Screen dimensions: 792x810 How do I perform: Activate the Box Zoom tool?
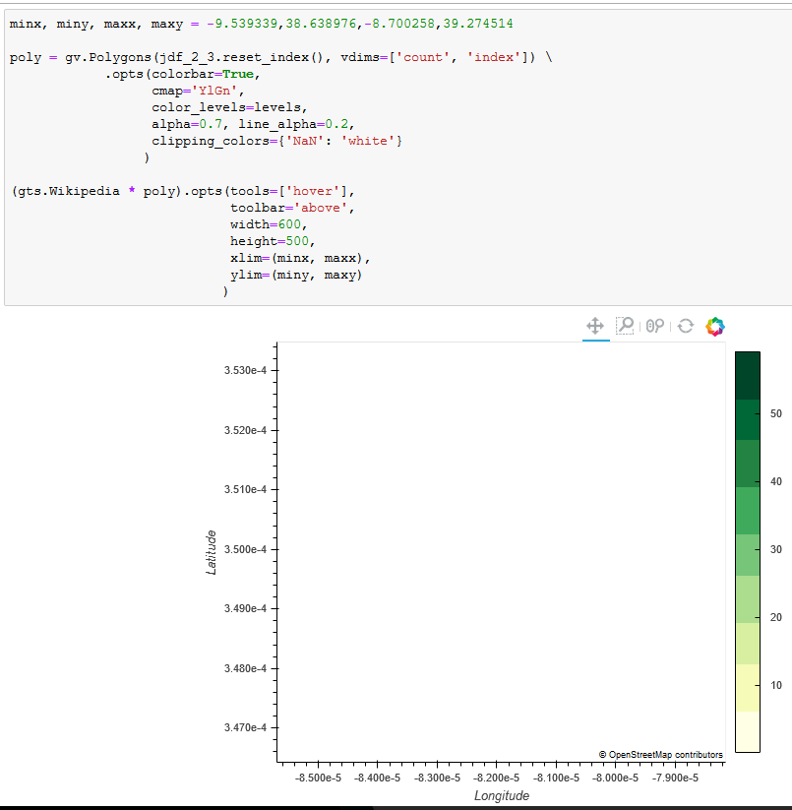click(x=625, y=326)
